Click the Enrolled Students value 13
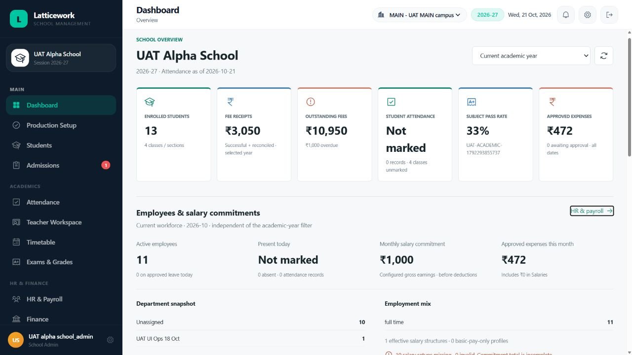This screenshot has height=355, width=632. (x=151, y=131)
